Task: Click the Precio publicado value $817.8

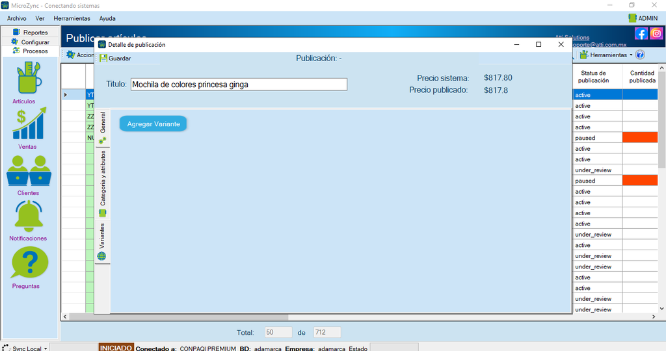Action: (496, 90)
